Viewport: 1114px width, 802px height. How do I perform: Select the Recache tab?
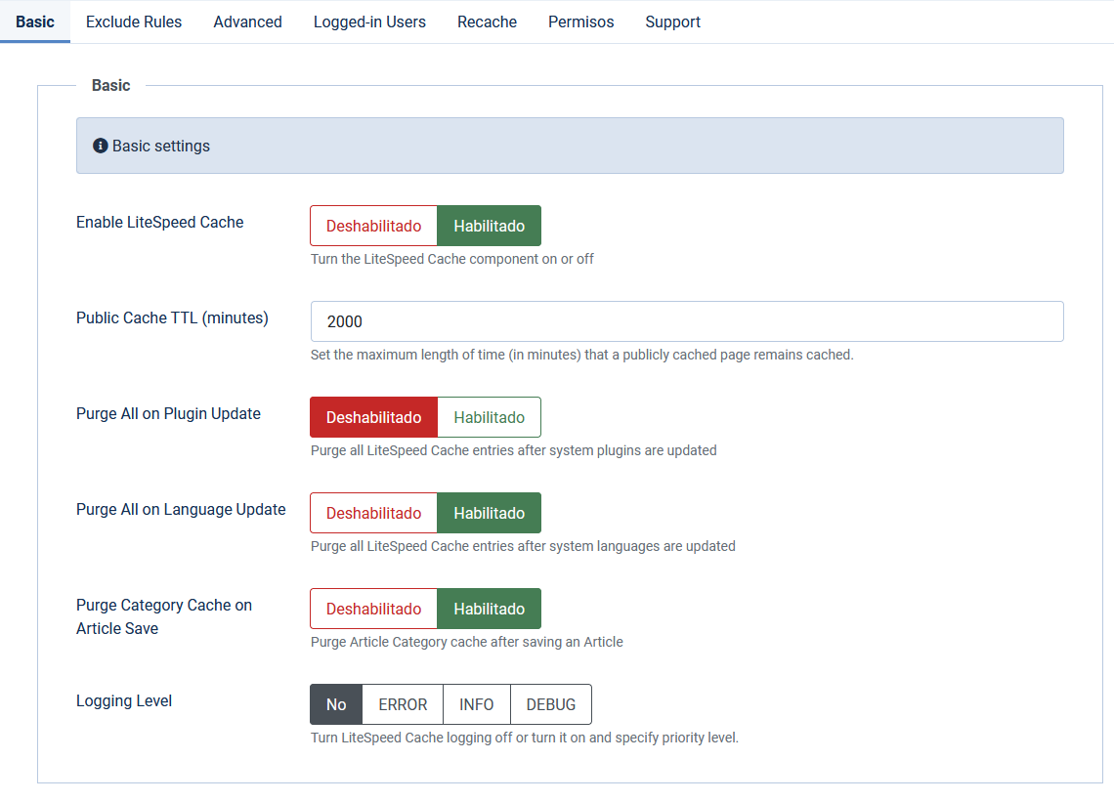(x=487, y=22)
